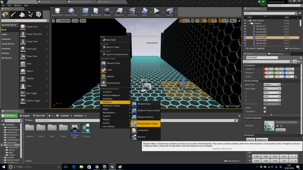303x170 pixels.
Task: Toggle the Hollow checkbox
Action: pyautogui.click(x=265, y=108)
